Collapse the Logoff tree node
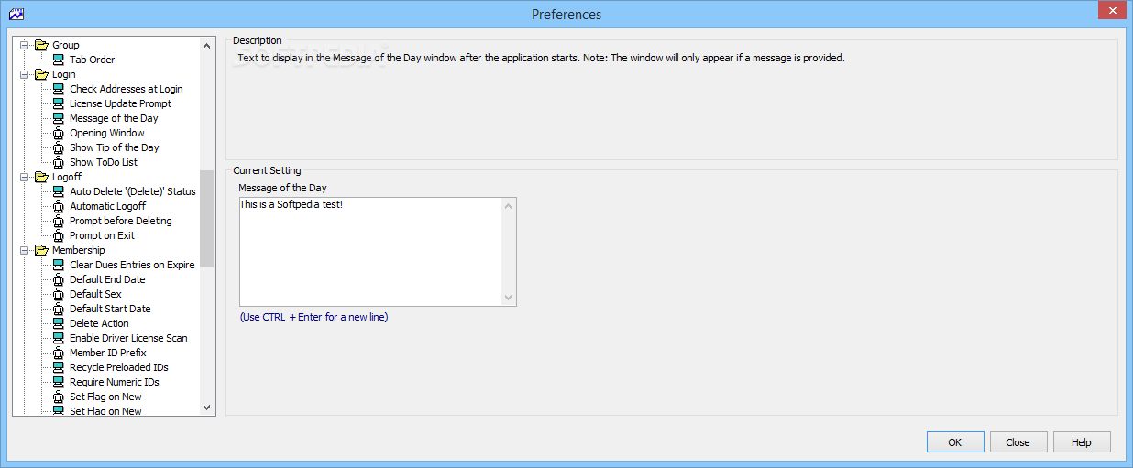The width and height of the screenshot is (1133, 468). coord(25,177)
